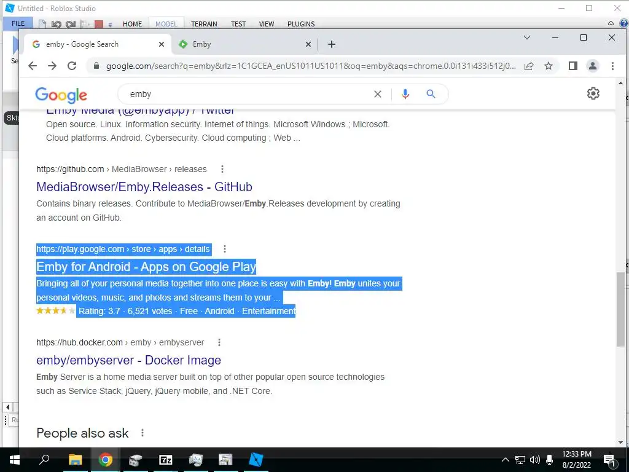This screenshot has height=472, width=629.
Task: Click the Chrome address bar URL
Action: [311, 66]
